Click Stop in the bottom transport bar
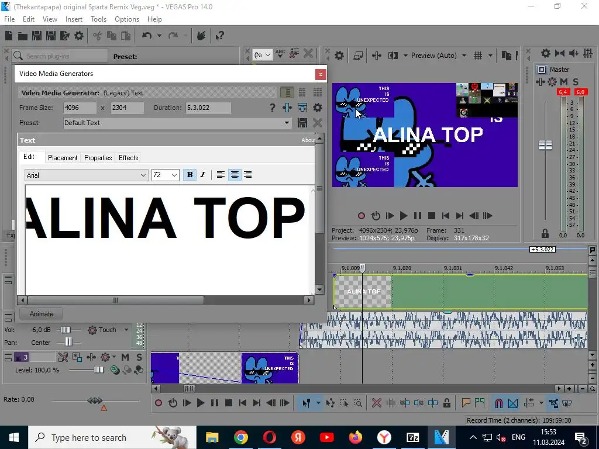599x449 pixels. 229,403
